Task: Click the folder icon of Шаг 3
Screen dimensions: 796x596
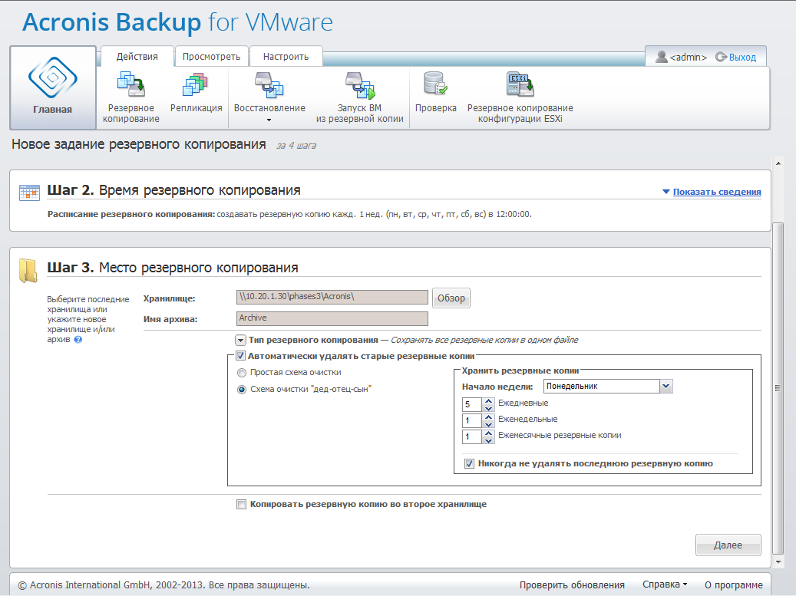Action: click(x=28, y=270)
